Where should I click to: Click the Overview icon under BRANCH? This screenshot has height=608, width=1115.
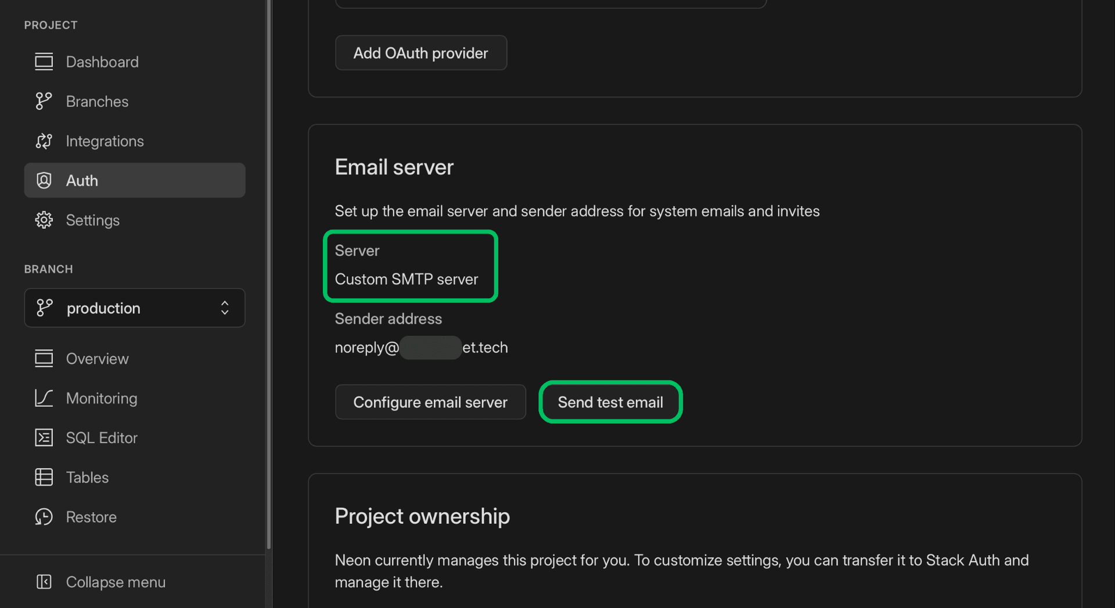tap(44, 358)
